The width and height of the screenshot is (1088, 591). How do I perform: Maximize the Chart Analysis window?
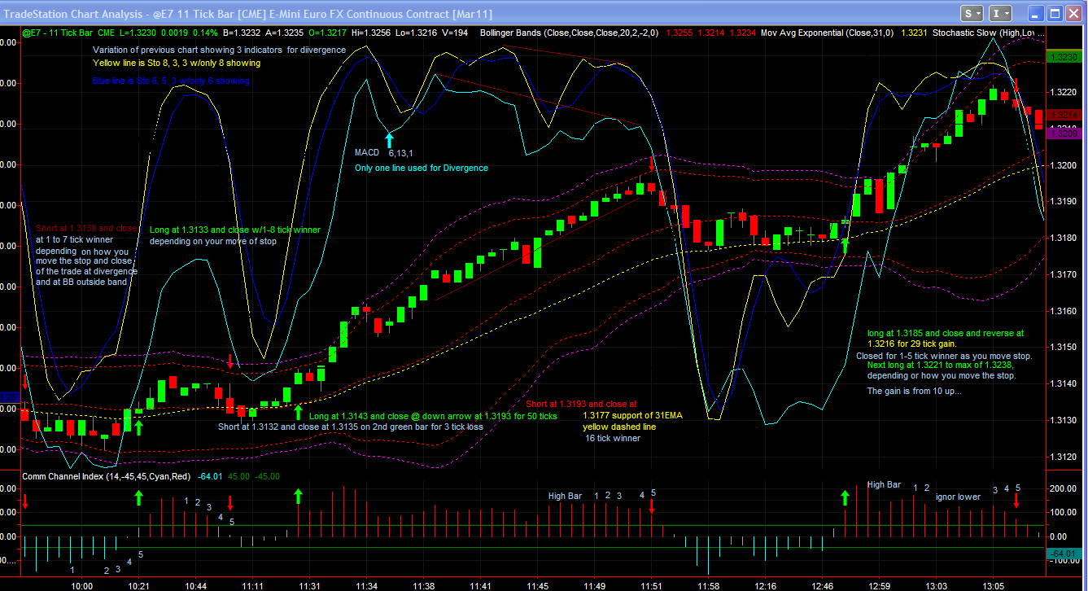1055,13
